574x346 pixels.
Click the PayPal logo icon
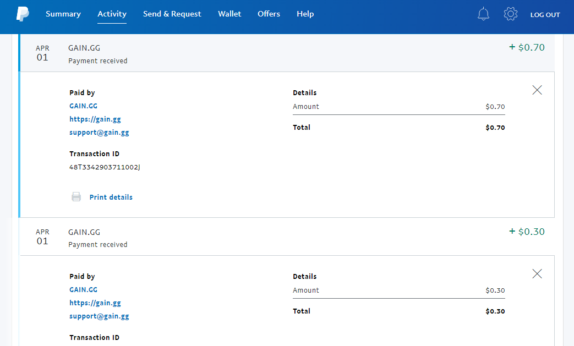click(23, 14)
